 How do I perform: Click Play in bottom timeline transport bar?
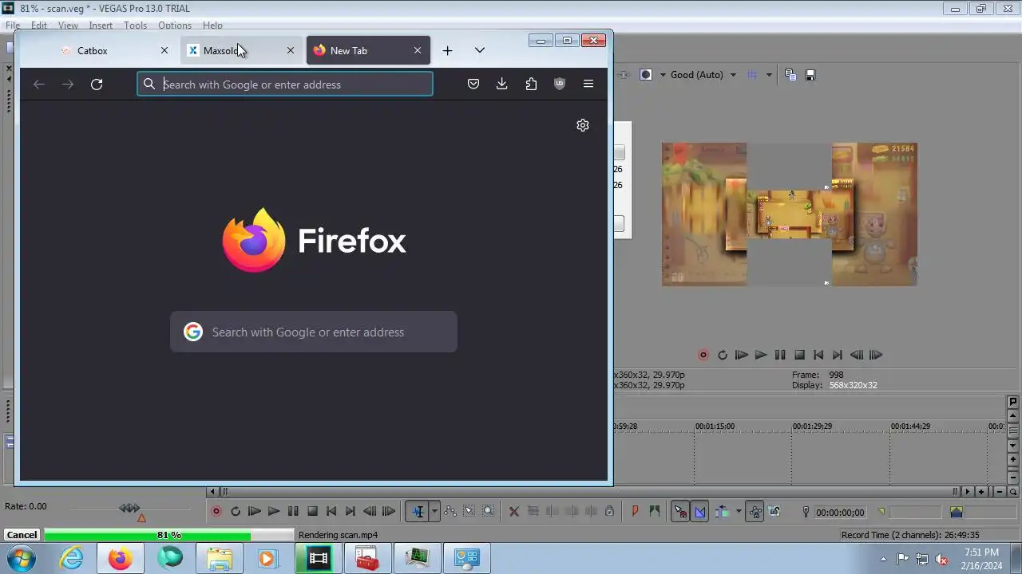pos(274,511)
